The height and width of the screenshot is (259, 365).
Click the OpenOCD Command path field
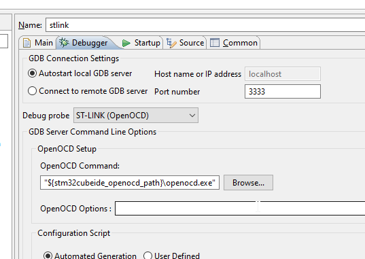click(x=130, y=183)
